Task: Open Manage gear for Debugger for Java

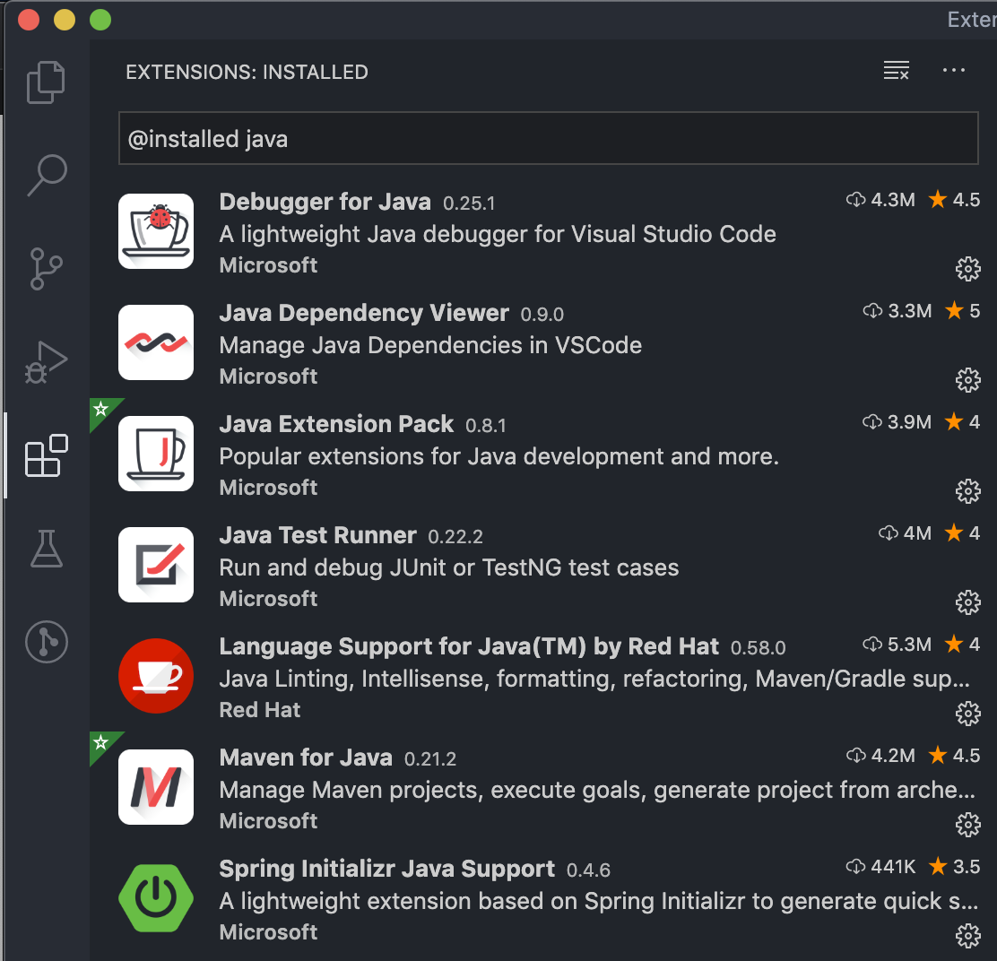Action: [x=967, y=268]
